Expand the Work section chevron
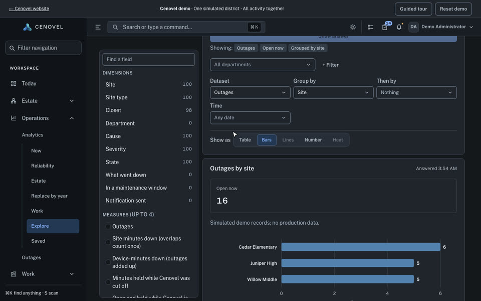The width and height of the screenshot is (481, 301). click(72, 274)
